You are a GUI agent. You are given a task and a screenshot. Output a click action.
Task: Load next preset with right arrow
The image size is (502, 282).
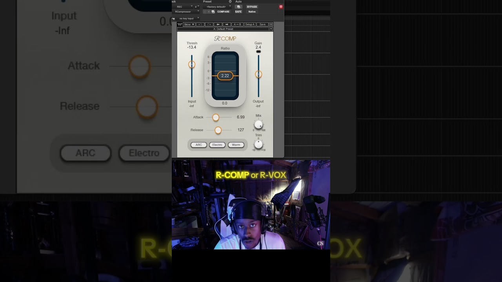tap(227, 24)
